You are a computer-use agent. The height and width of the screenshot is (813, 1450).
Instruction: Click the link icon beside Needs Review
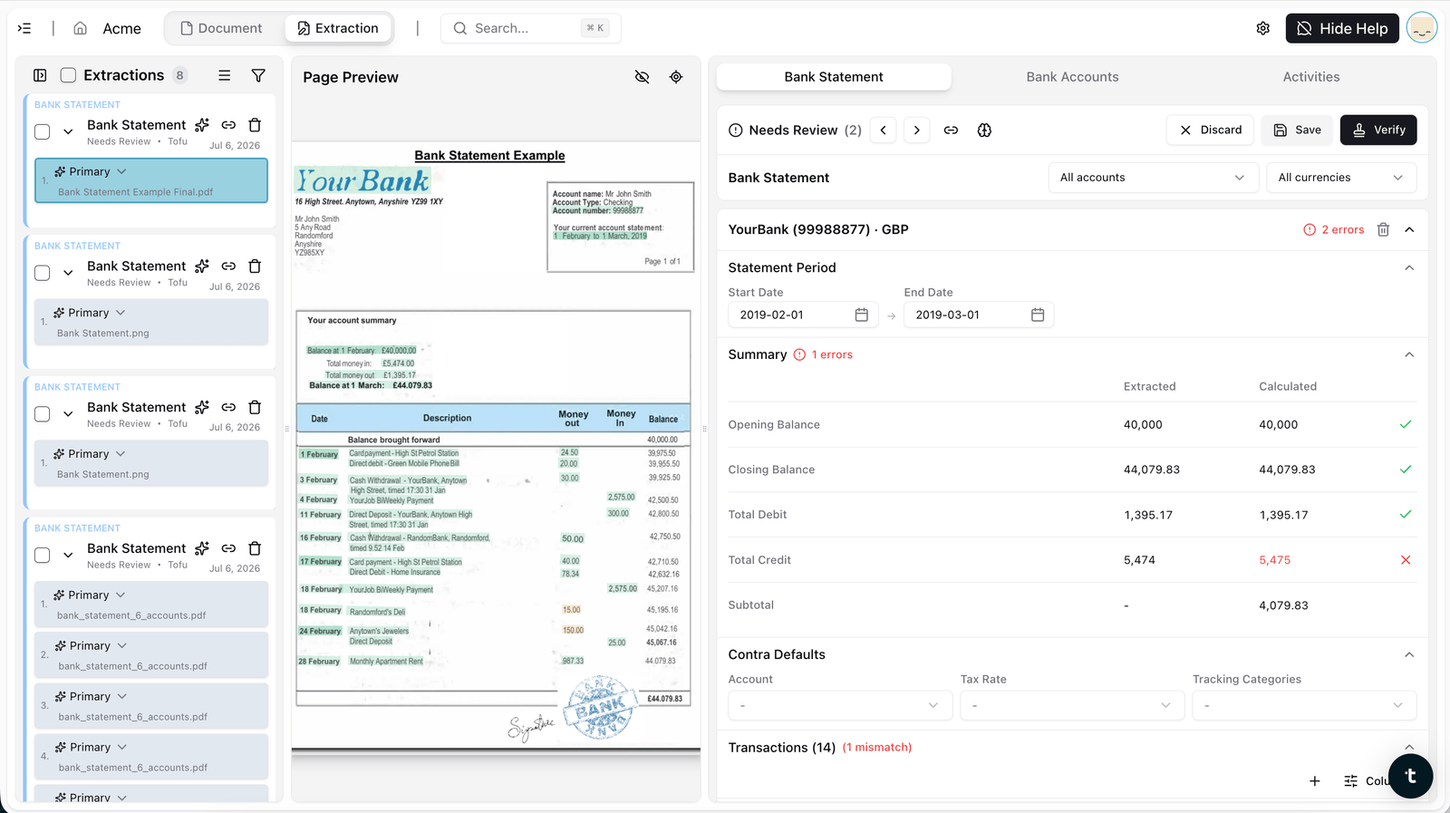(x=951, y=130)
